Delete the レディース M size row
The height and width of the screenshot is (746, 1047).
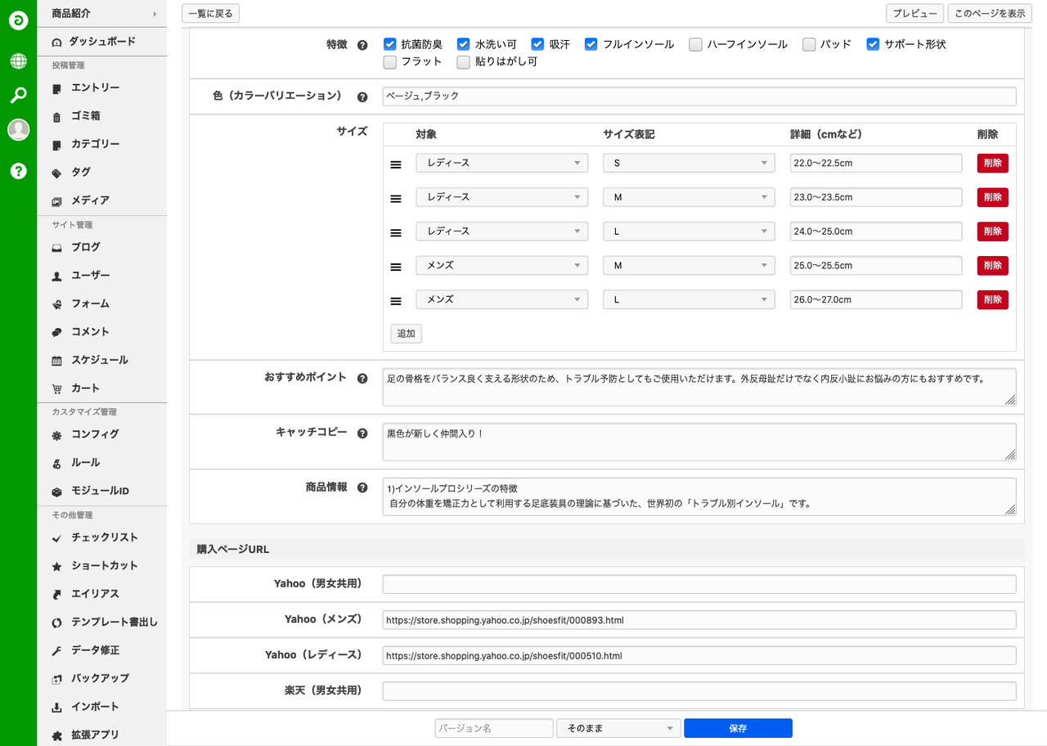coord(992,197)
